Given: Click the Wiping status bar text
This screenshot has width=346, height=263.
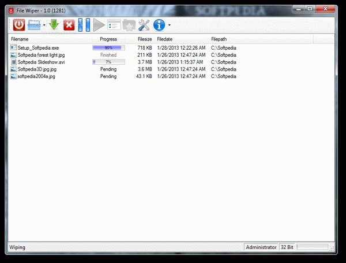Looking at the screenshot, I should (x=17, y=247).
